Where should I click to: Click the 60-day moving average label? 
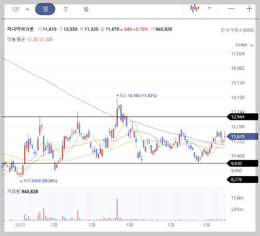coord(42,39)
